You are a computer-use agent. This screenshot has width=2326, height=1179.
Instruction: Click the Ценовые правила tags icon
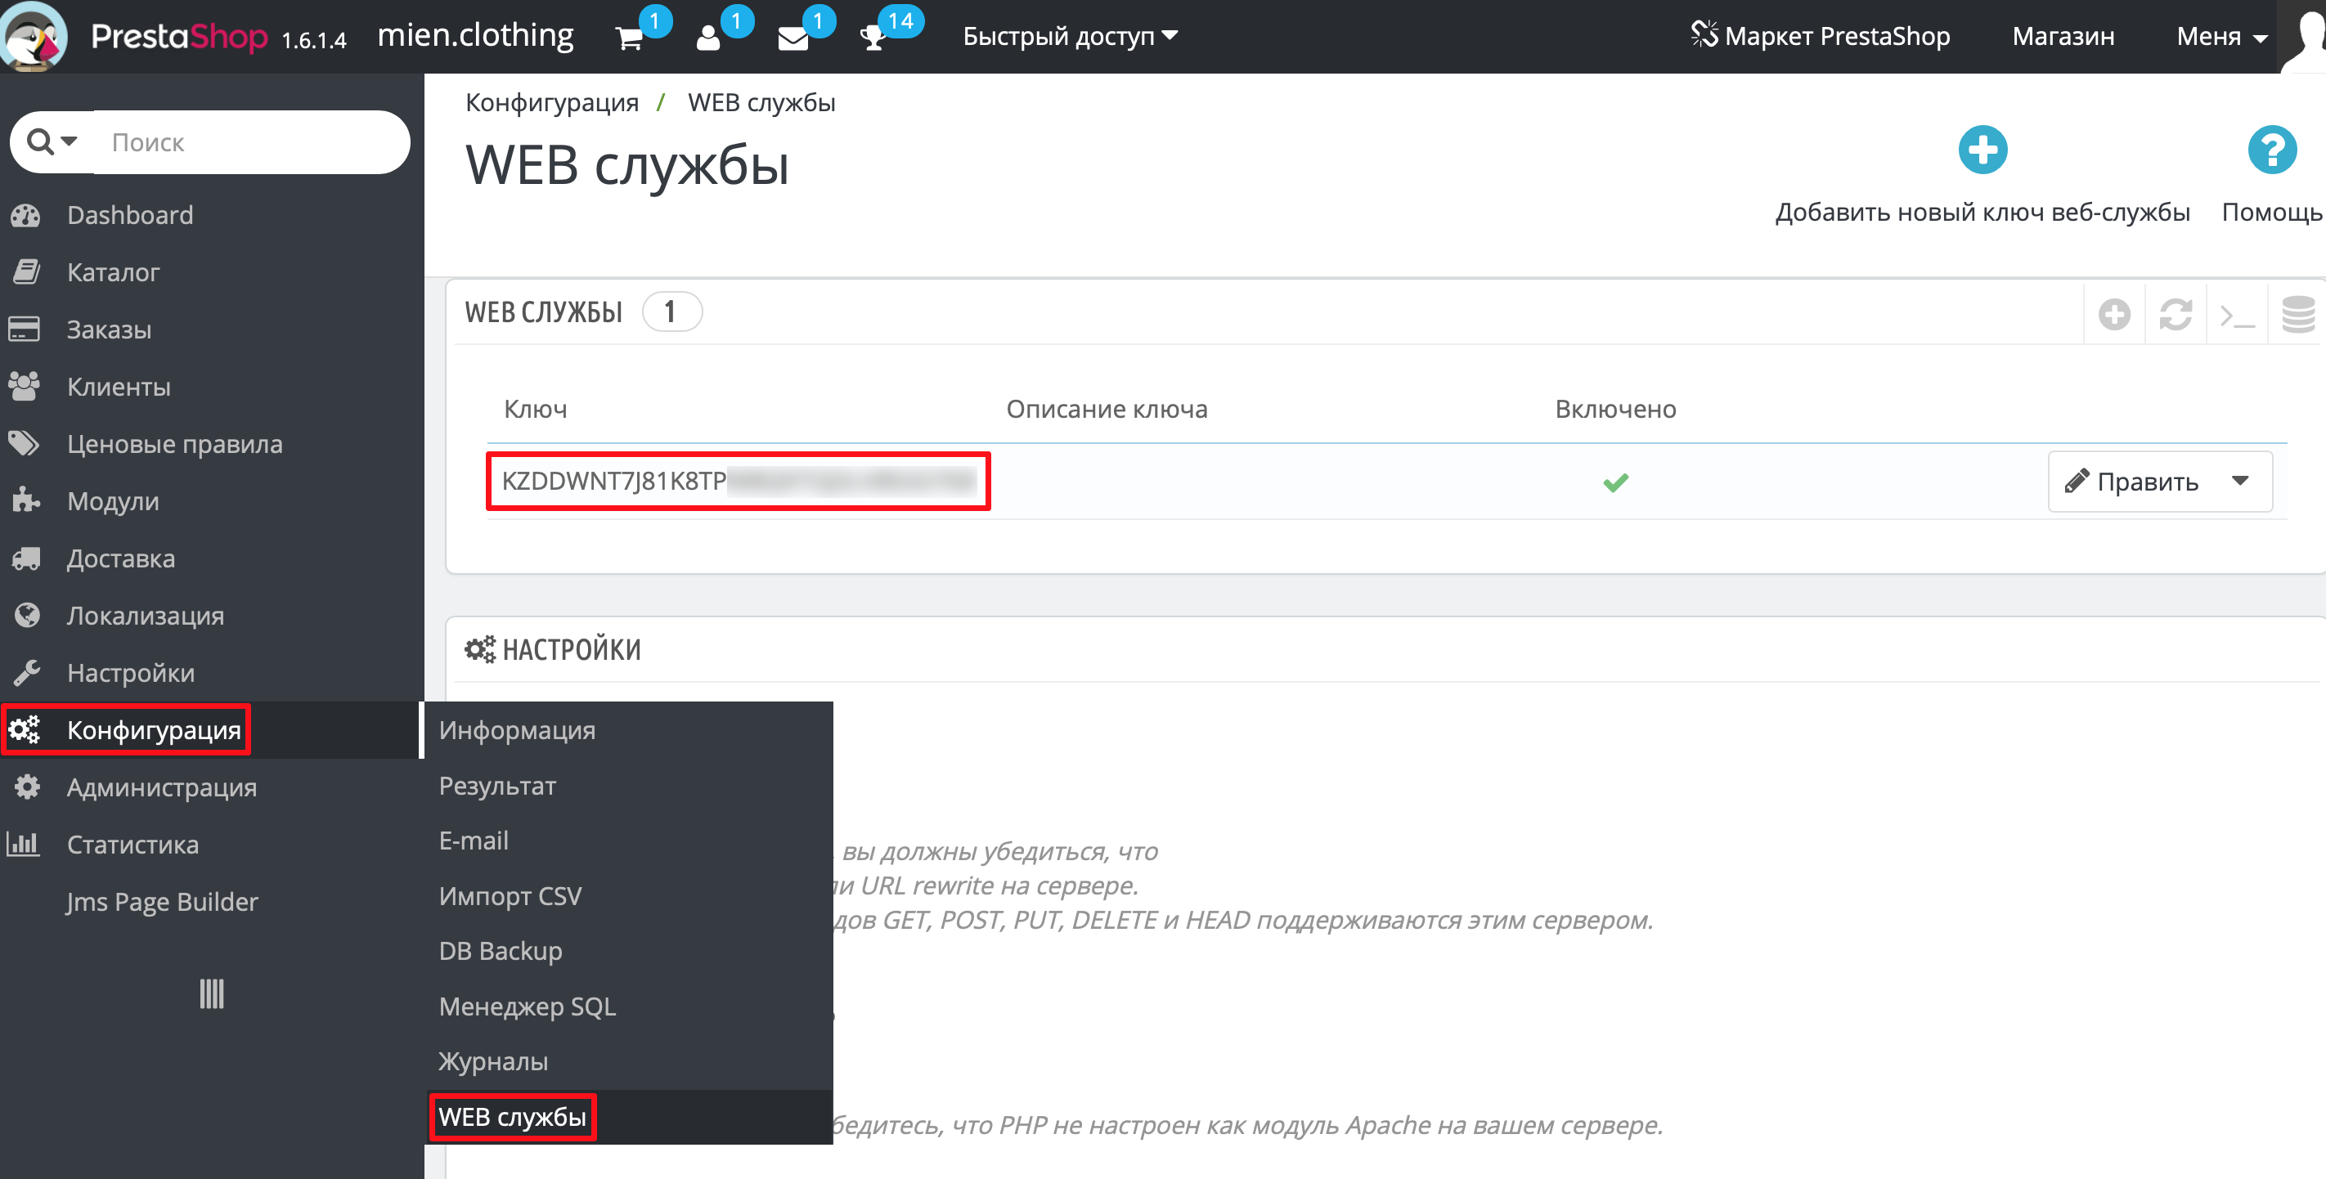pos(25,444)
